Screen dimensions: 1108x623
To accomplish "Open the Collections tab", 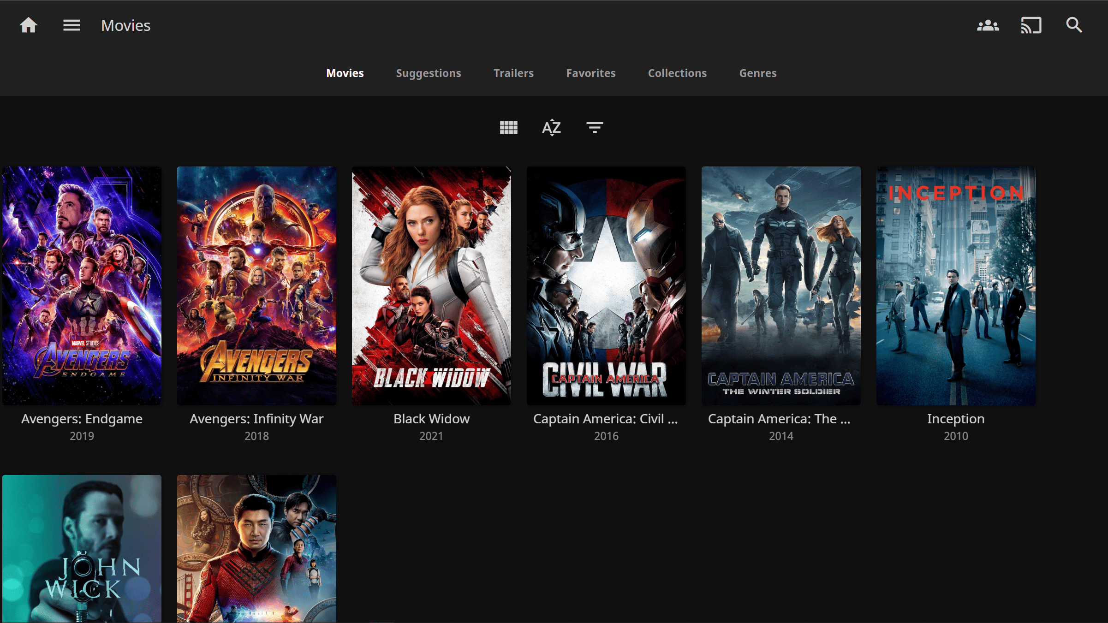I will tap(677, 73).
